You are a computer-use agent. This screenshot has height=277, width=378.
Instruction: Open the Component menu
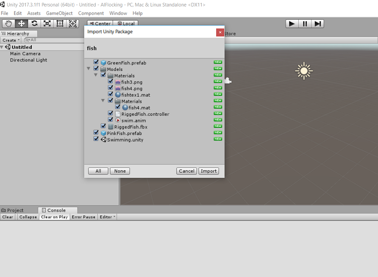pos(91,13)
